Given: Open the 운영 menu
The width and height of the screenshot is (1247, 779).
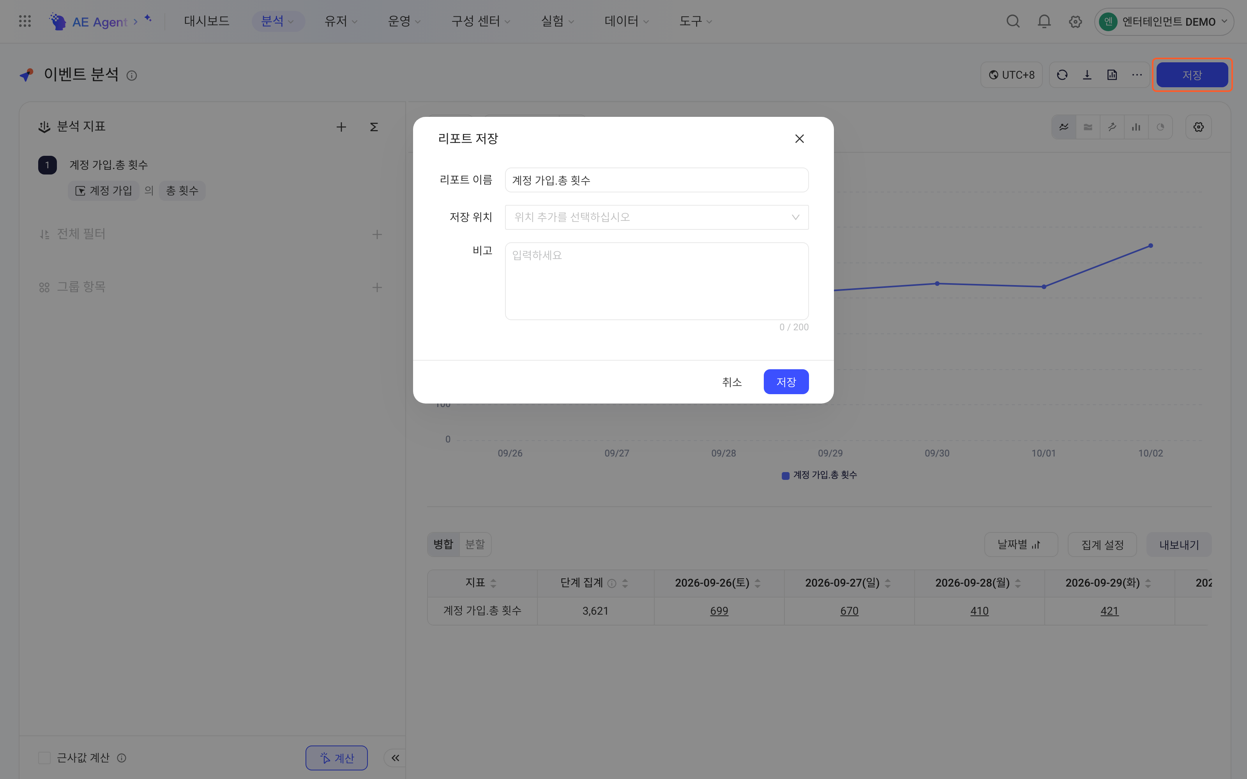Looking at the screenshot, I should pyautogui.click(x=404, y=21).
